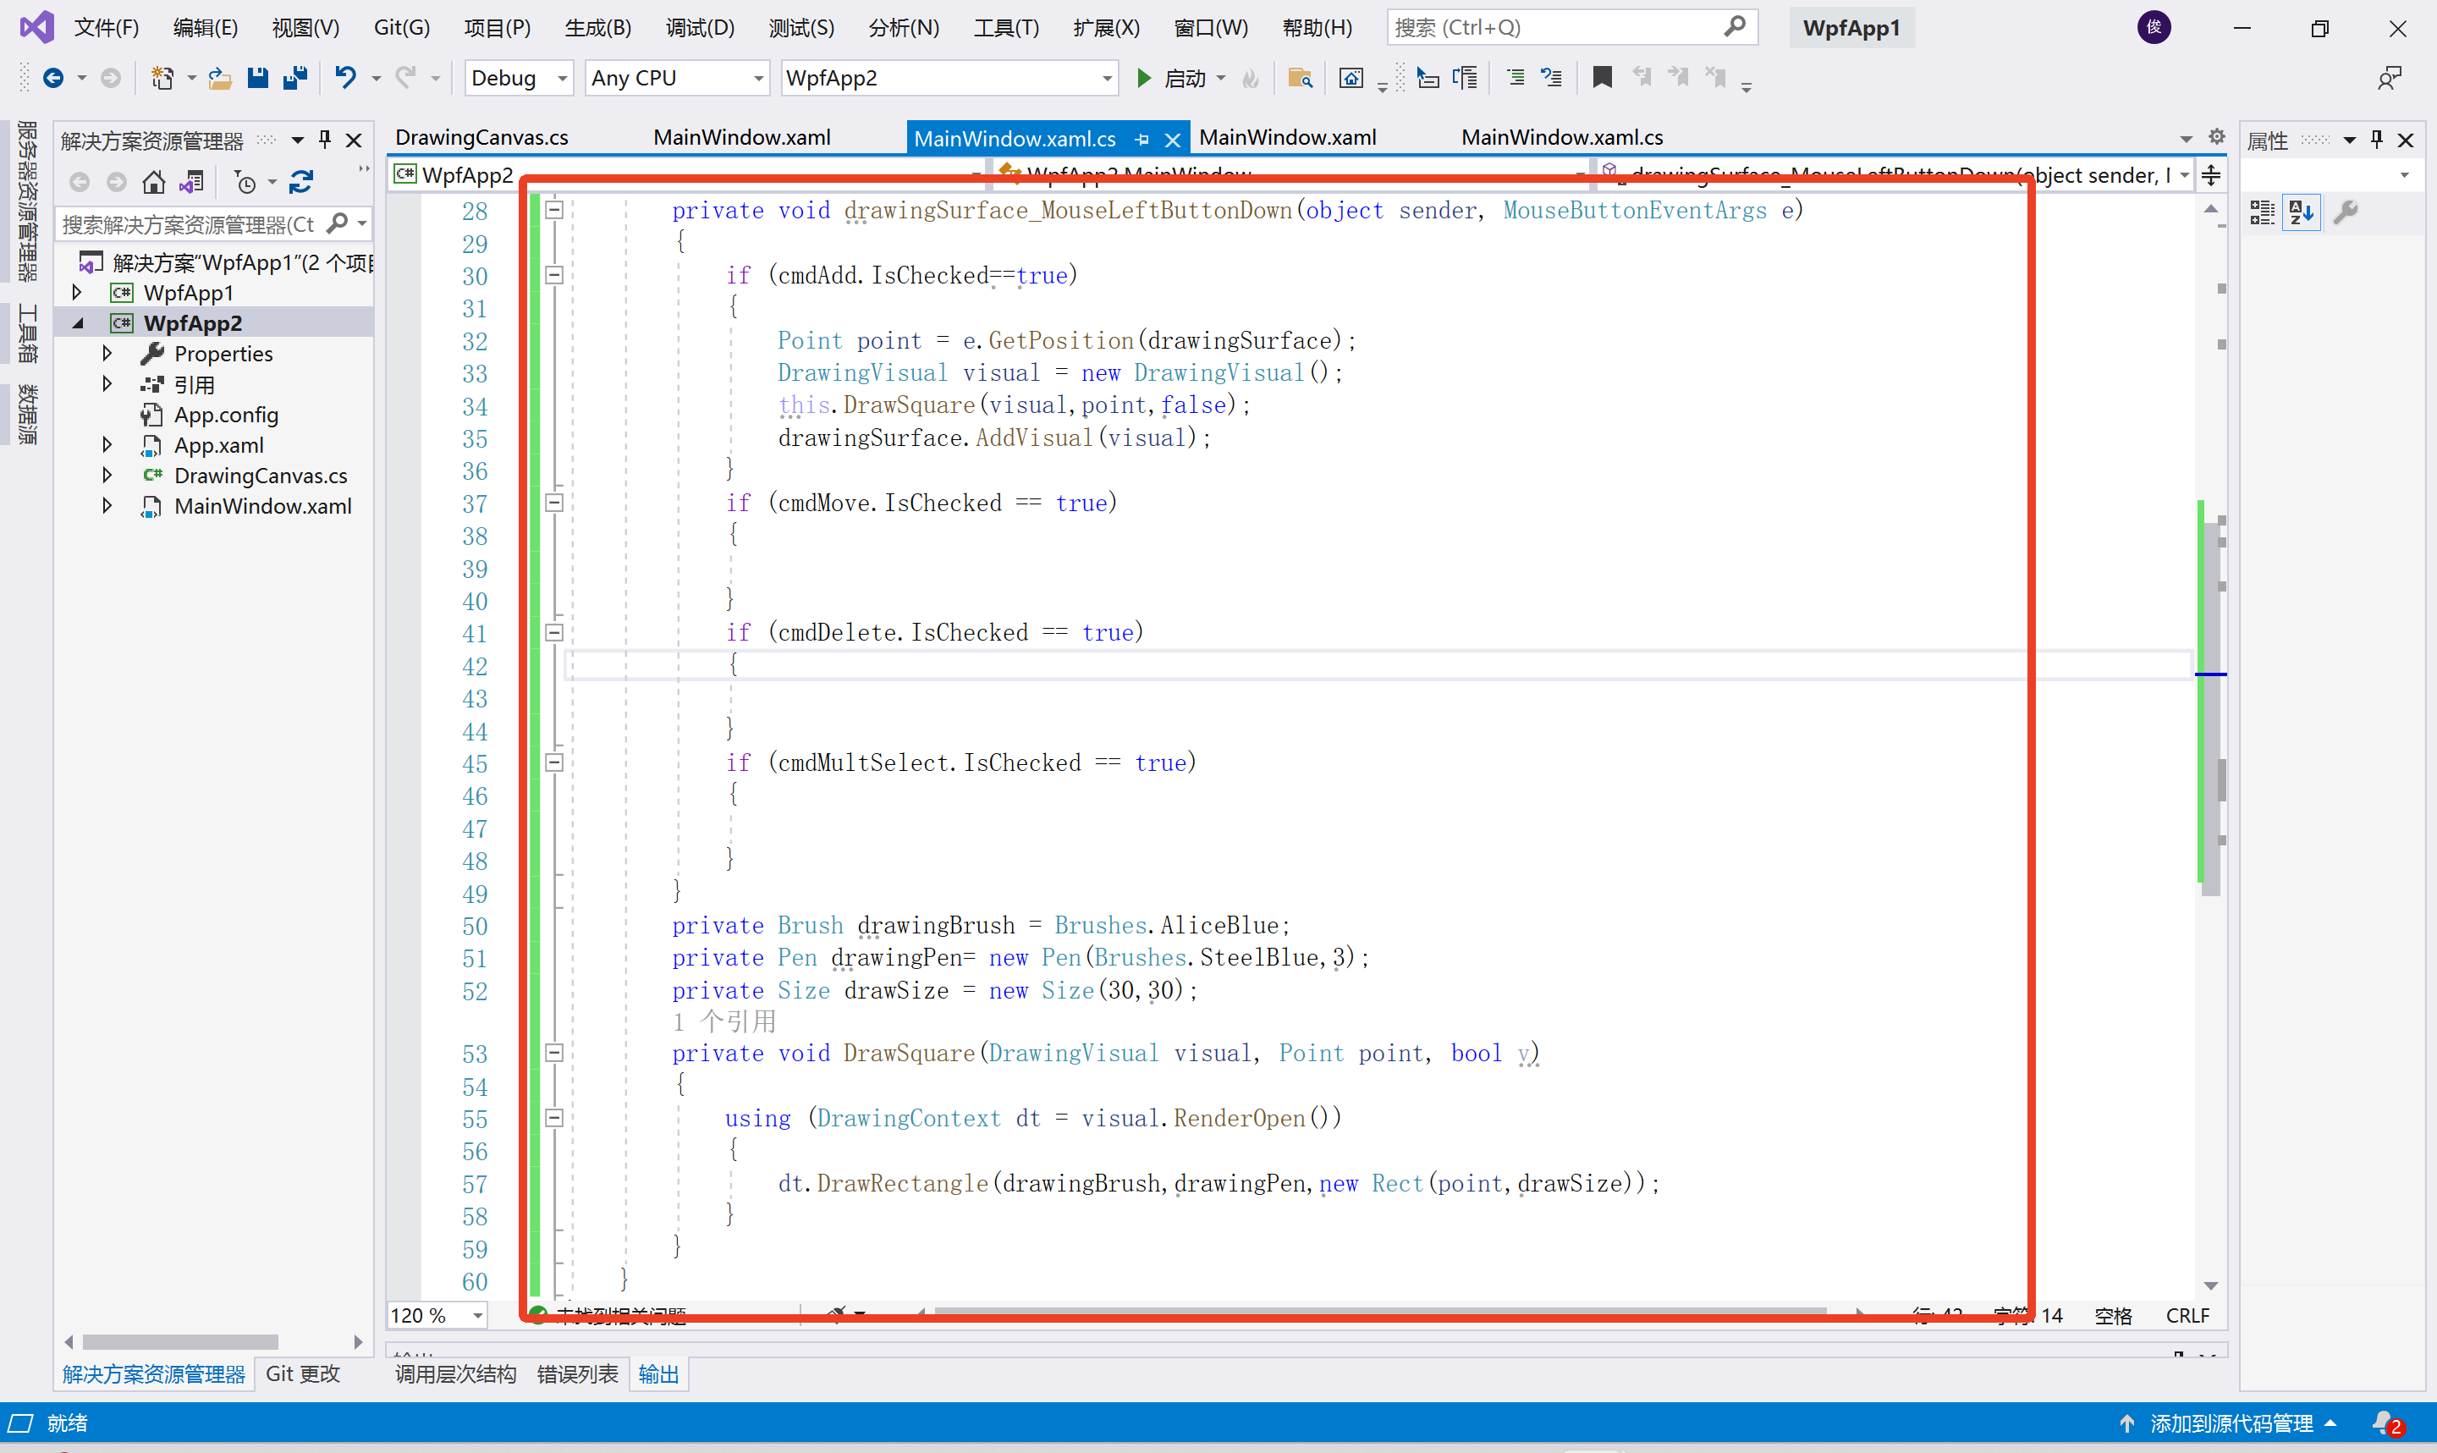Open the 错误列表 panel tab
2437x1453 pixels.
click(577, 1373)
